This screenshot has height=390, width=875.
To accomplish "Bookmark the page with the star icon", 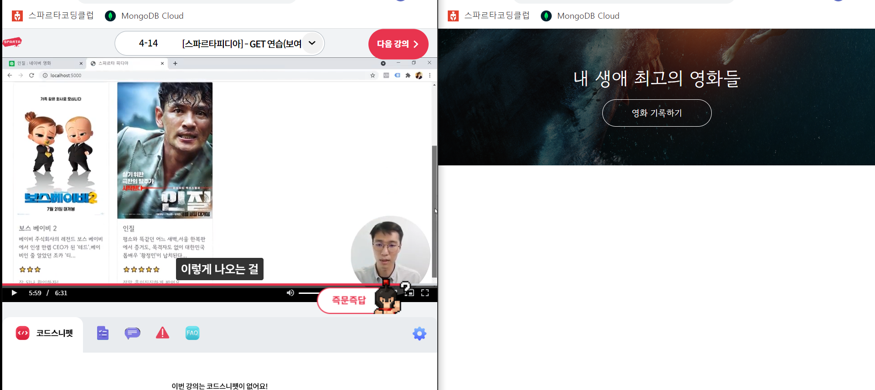I will coord(373,75).
